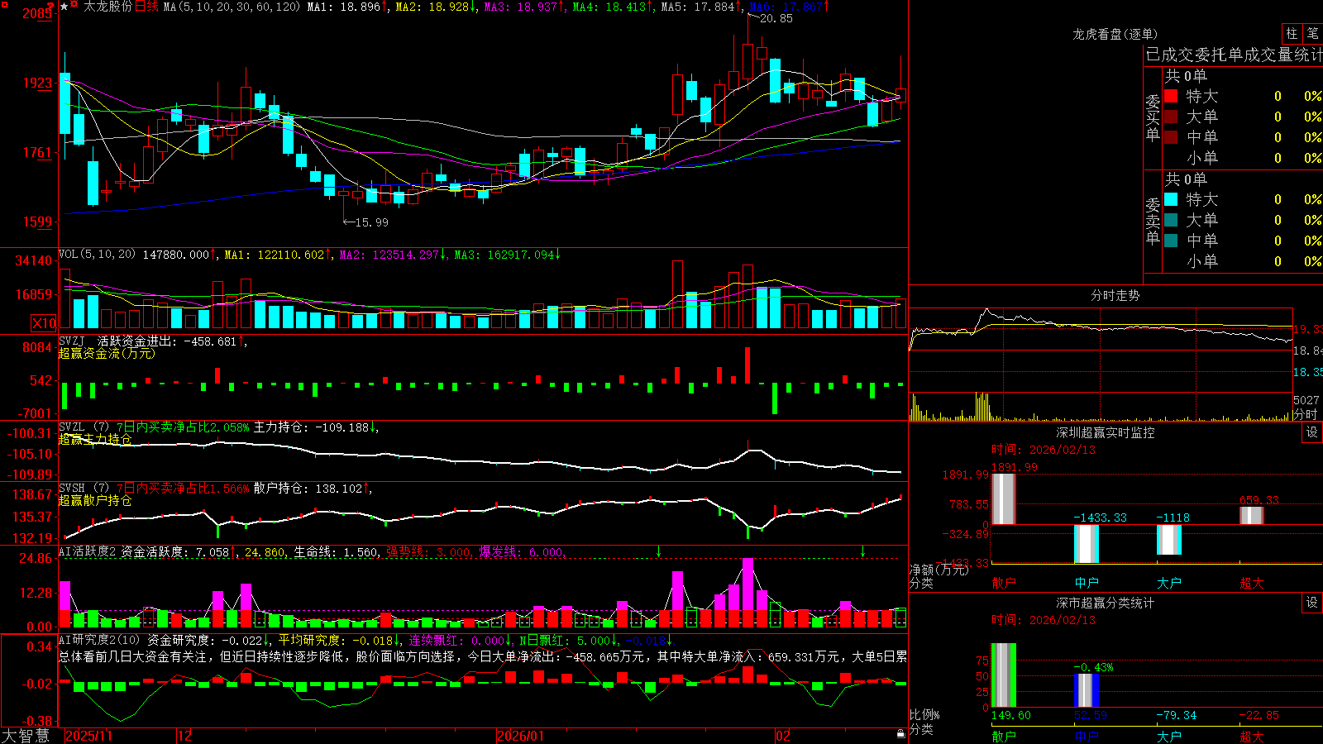1323x744 pixels.
Task: Click the 超赢主力持仓 label
Action: pos(95,439)
